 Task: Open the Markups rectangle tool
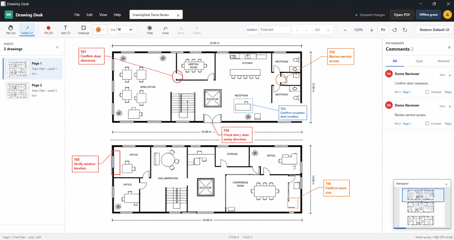coord(84,30)
